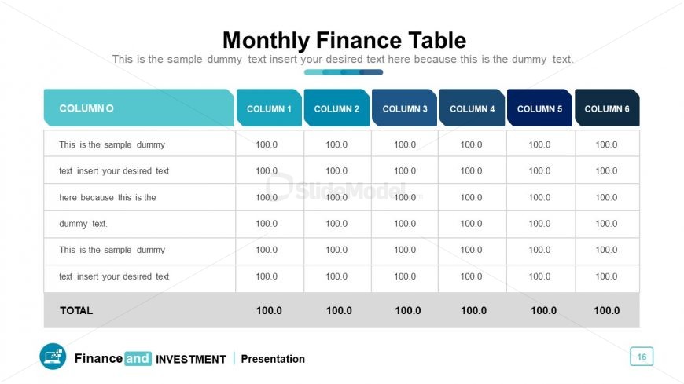The width and height of the screenshot is (684, 384).
Task: Click the bold total value under COLUMN 6
Action: click(606, 310)
